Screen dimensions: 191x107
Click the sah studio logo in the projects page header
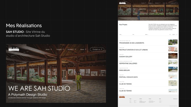(122, 3)
